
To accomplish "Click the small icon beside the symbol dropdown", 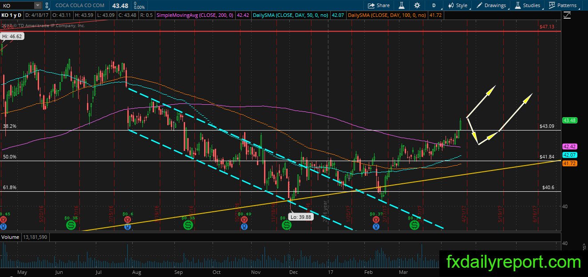I will [46, 5].
